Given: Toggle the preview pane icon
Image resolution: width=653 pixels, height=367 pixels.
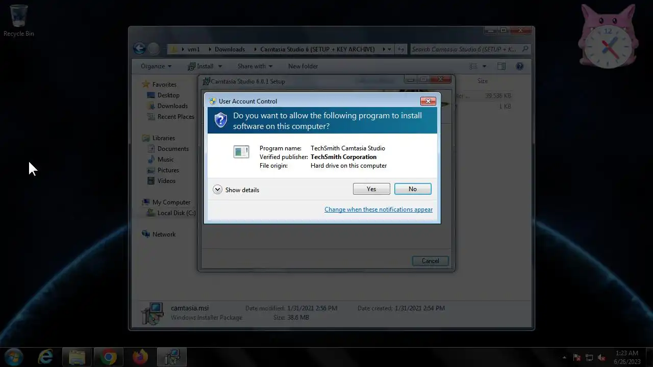Looking at the screenshot, I should [x=501, y=66].
